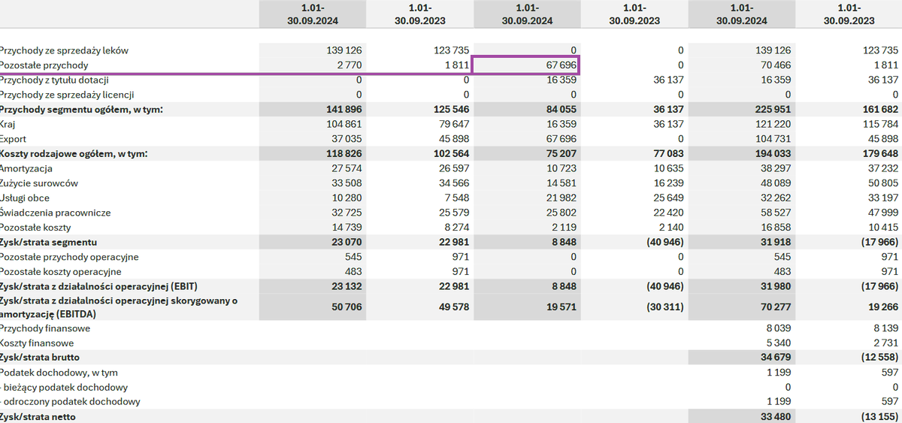
Task: Select the 67 696 value in Export row
Action: tap(562, 139)
